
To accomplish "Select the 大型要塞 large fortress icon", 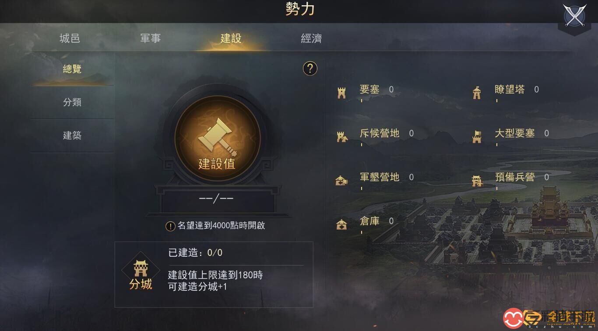I will pyautogui.click(x=477, y=136).
